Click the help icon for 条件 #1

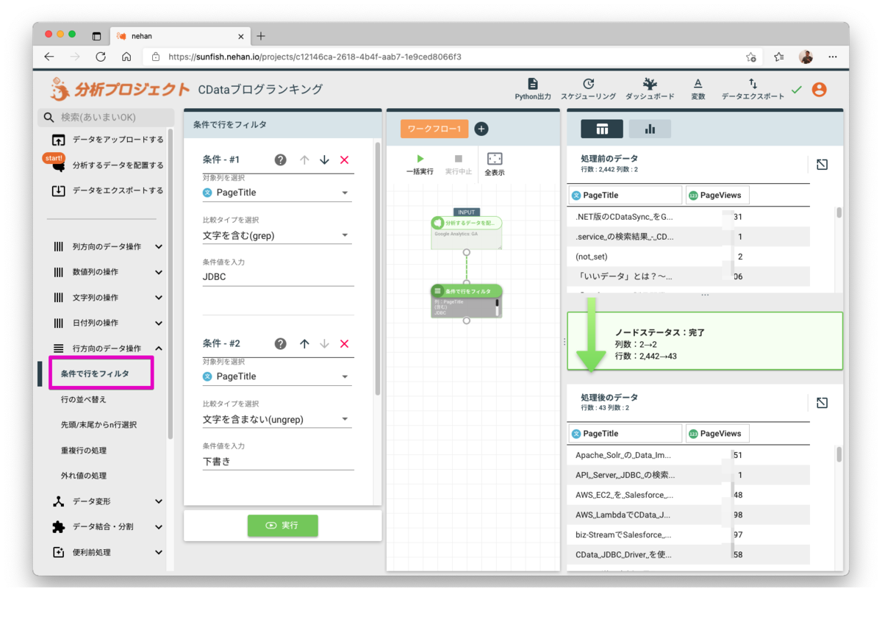280,160
